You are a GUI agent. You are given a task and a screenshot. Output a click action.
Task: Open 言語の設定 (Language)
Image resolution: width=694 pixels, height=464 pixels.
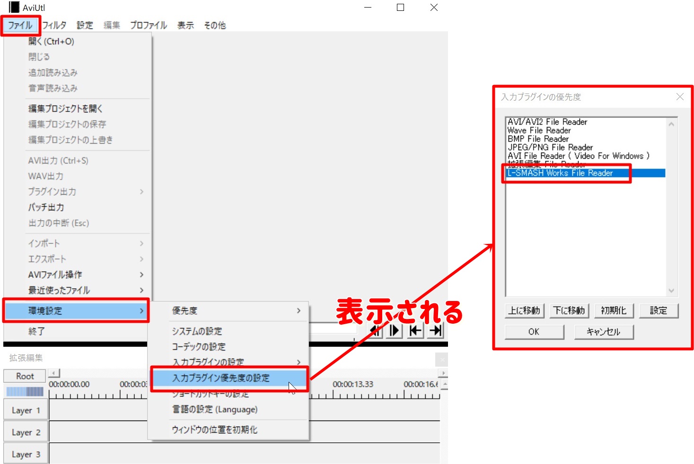point(229,409)
